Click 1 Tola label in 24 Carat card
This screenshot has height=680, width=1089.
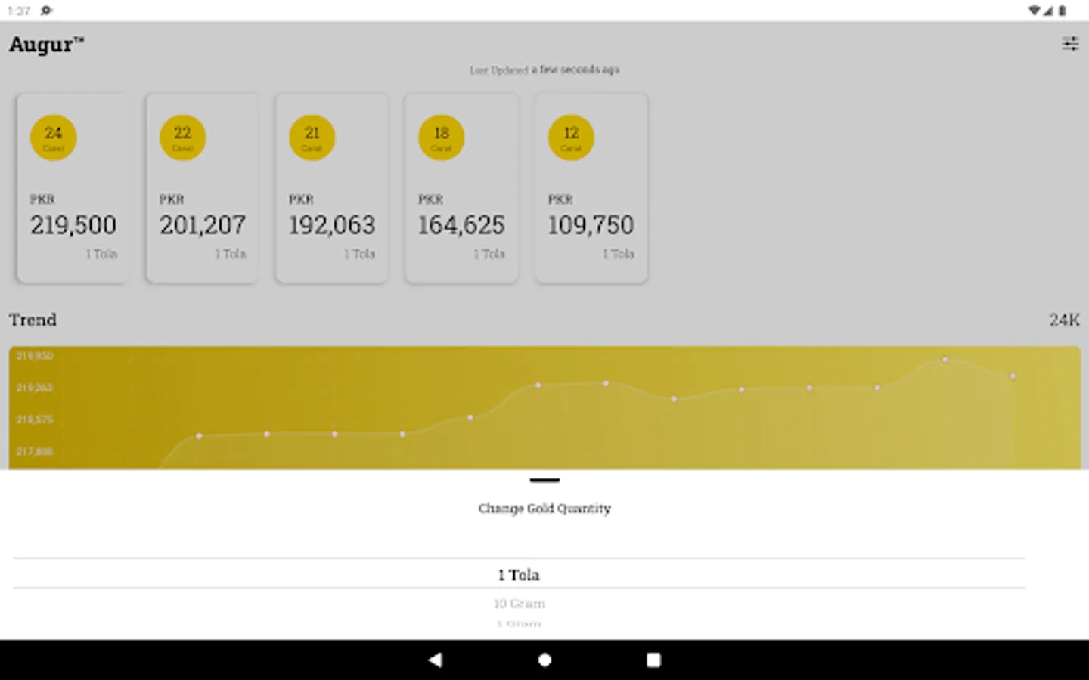tap(101, 254)
